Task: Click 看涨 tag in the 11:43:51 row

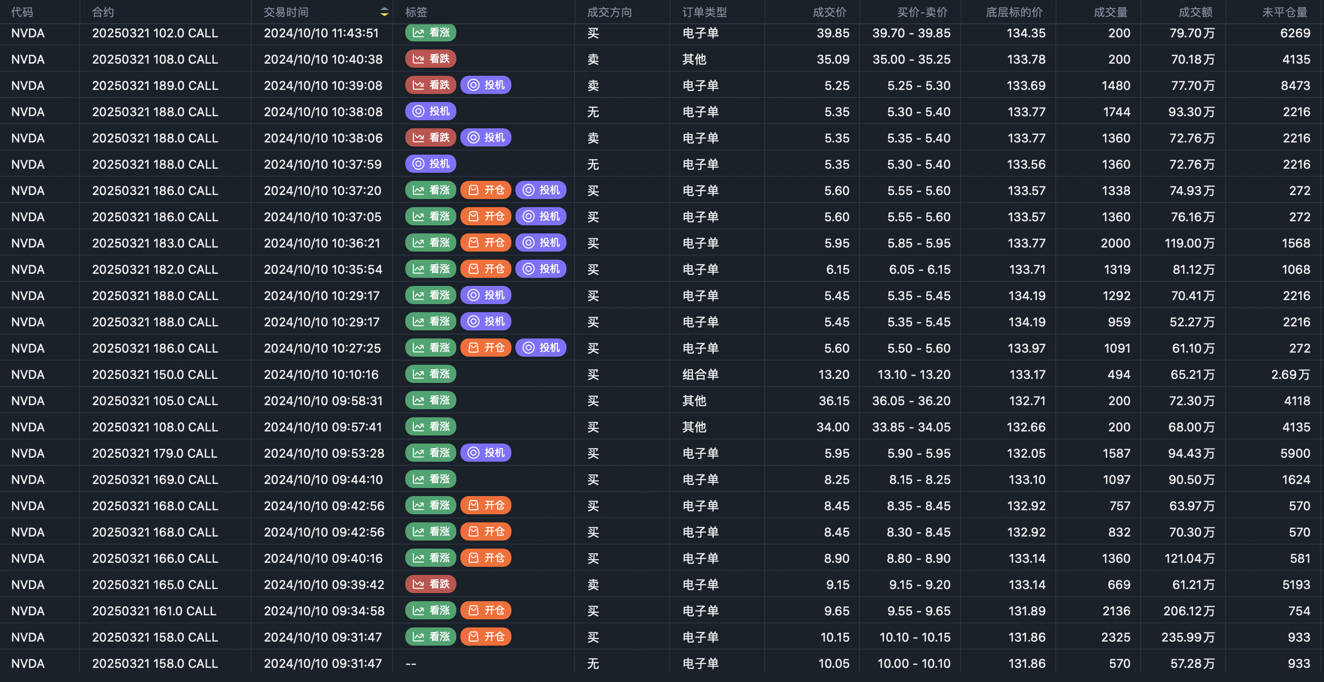Action: tap(431, 33)
